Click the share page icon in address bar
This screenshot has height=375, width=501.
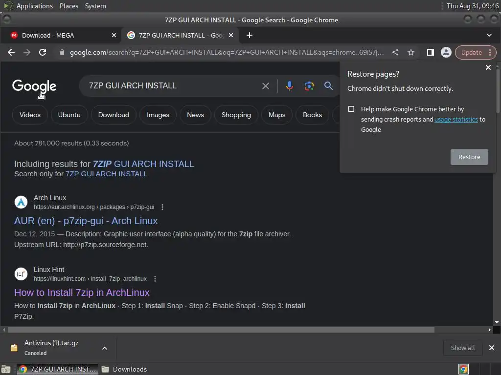(x=395, y=52)
